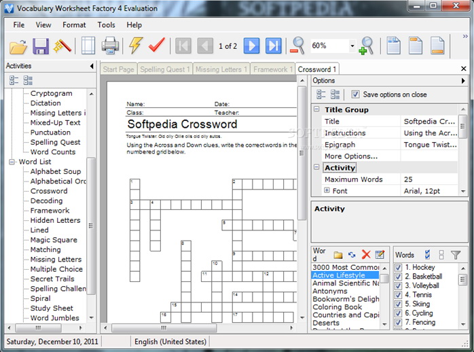Click the page footer layout icon
Image resolution: width=474 pixels, height=352 pixels.
[437, 46]
